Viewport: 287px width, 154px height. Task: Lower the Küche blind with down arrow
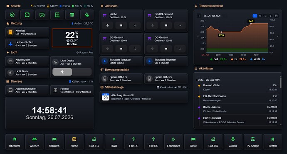click(x=135, y=25)
